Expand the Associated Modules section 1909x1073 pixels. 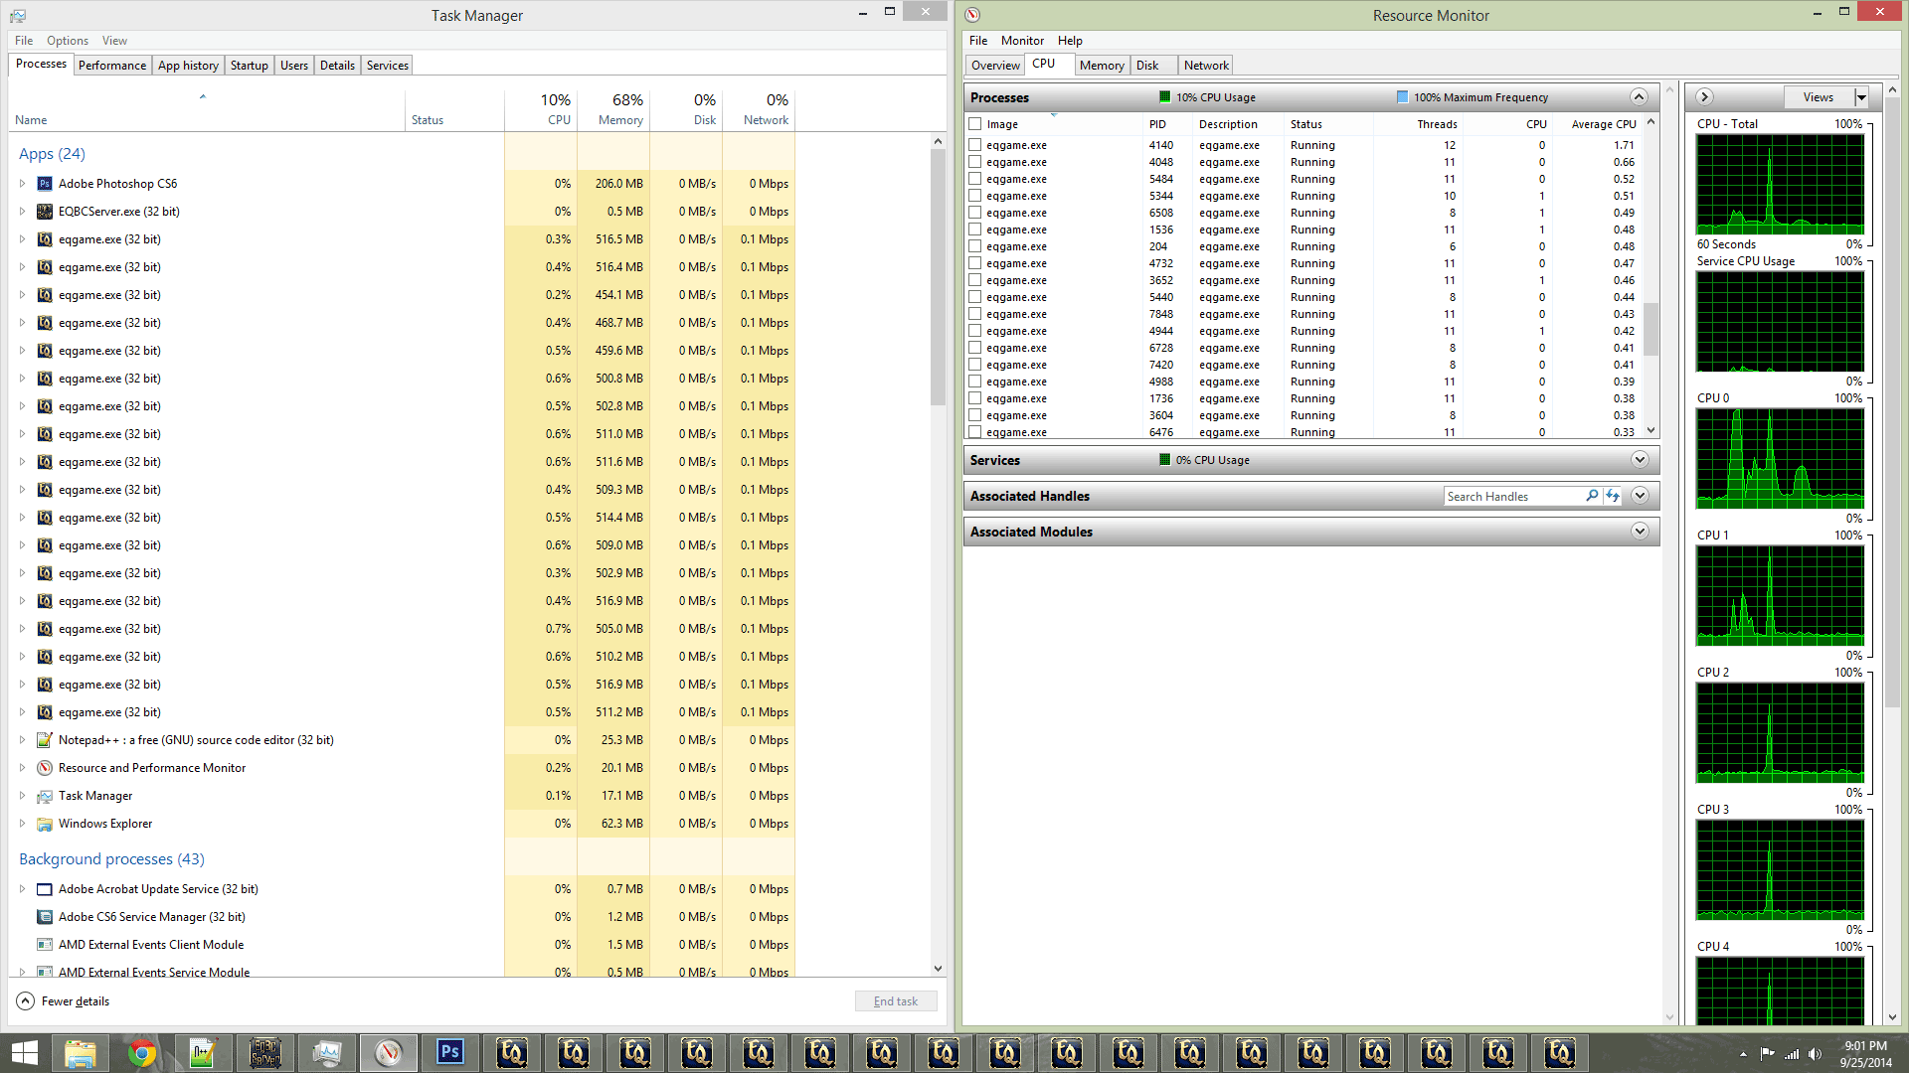click(x=1640, y=532)
